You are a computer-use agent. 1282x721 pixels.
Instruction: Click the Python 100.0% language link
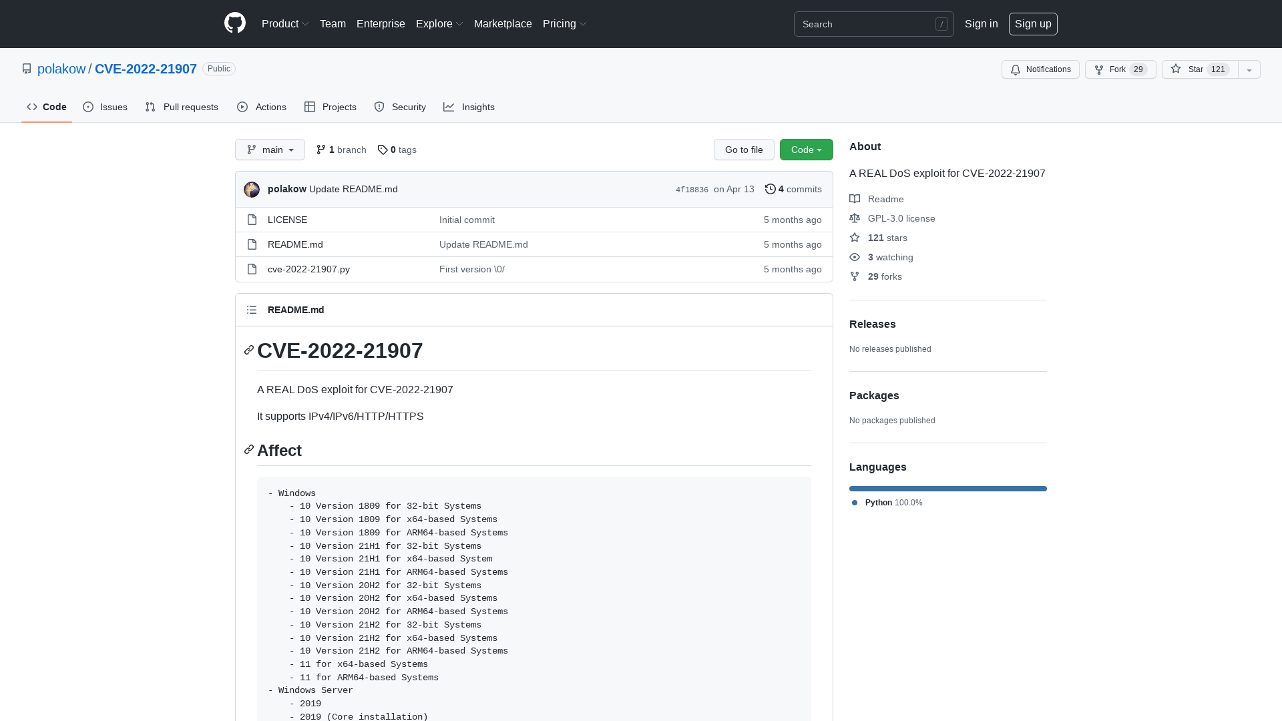point(887,503)
